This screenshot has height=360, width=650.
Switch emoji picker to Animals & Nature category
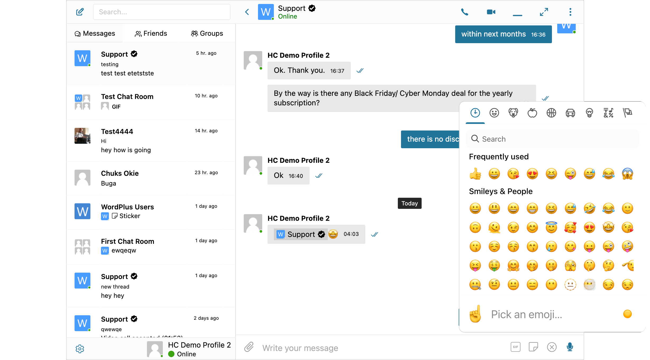[x=513, y=112]
